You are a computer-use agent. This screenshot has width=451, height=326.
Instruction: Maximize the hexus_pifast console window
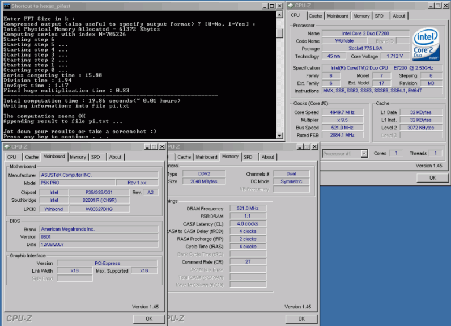tap(272, 6)
